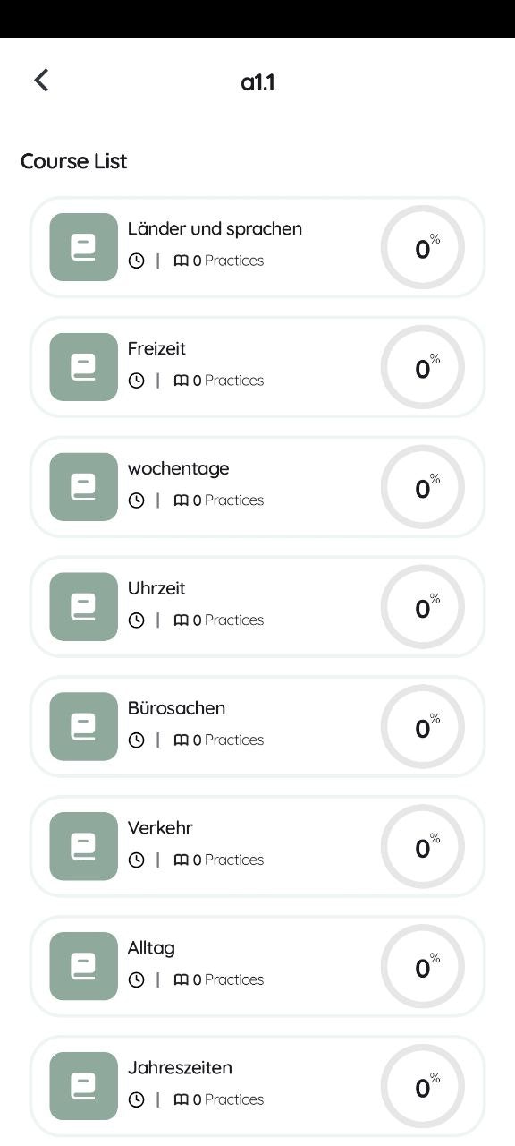Tap the book icon for Länder und sprachen
Screen dimensions: 515x1146
[82, 247]
